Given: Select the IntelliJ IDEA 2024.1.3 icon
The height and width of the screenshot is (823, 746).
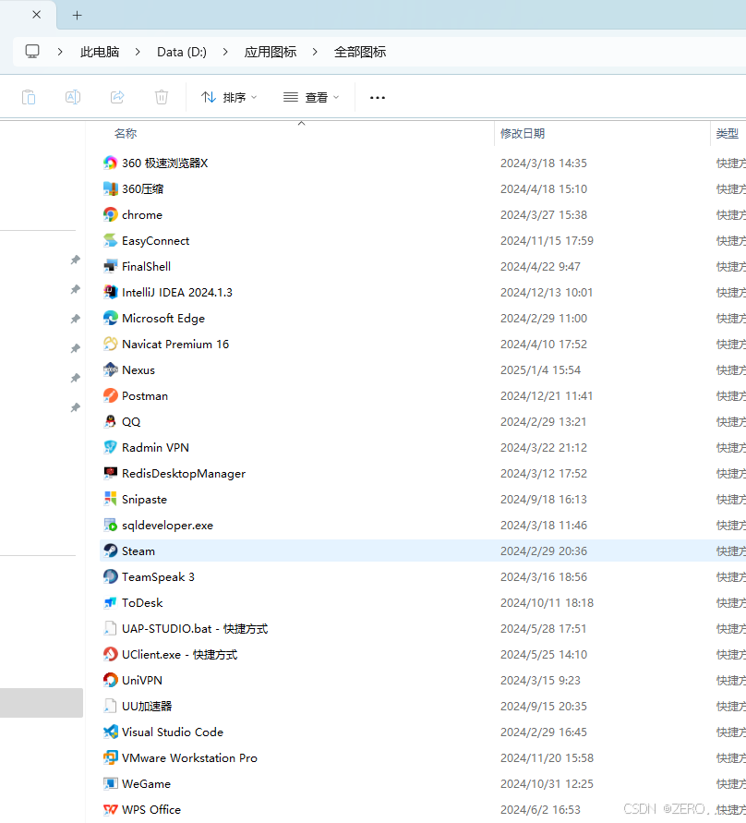Looking at the screenshot, I should click(110, 292).
